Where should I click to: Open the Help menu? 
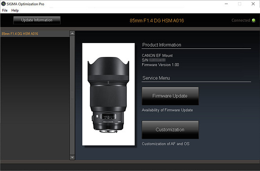pyautogui.click(x=15, y=10)
